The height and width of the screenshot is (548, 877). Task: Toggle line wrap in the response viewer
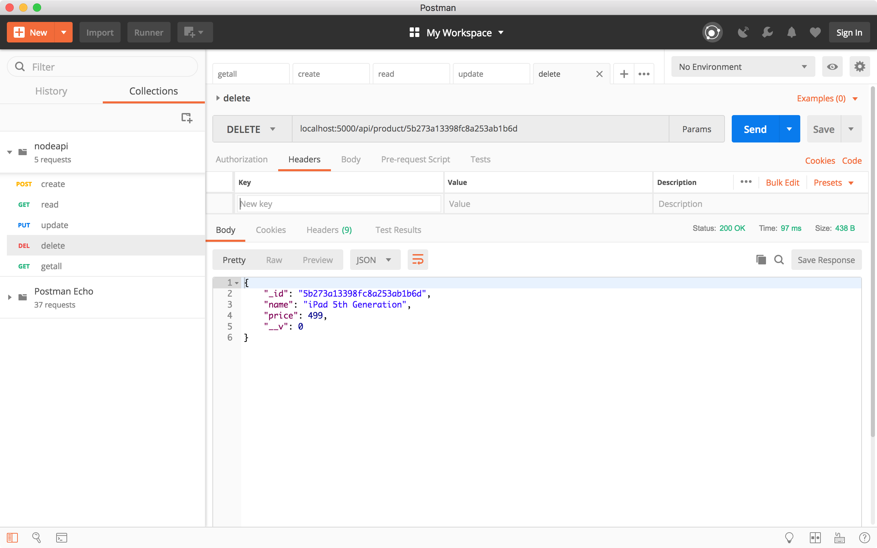coord(418,260)
